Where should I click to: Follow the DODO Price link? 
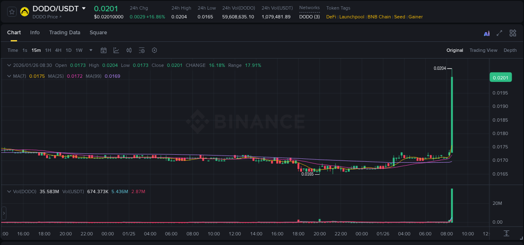pos(47,17)
